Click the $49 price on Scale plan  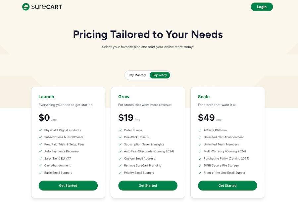pyautogui.click(x=206, y=117)
